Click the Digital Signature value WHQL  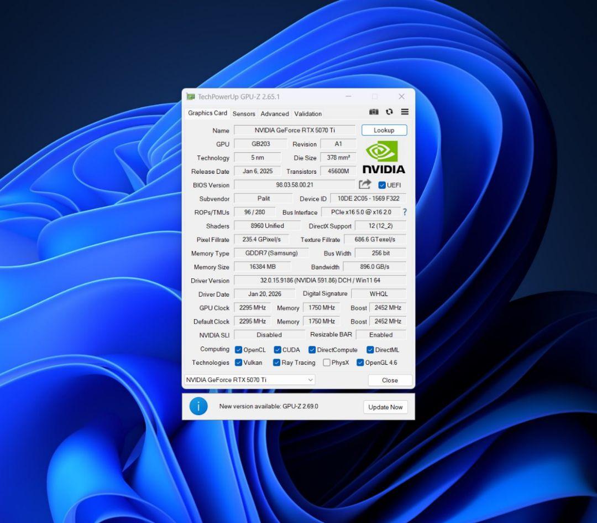pyautogui.click(x=379, y=294)
